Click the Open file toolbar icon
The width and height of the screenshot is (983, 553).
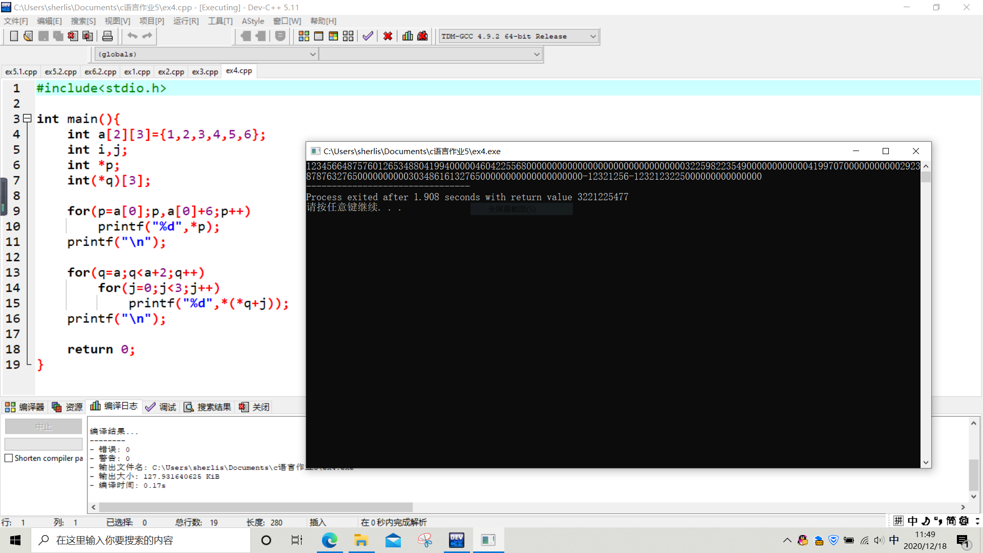point(28,36)
